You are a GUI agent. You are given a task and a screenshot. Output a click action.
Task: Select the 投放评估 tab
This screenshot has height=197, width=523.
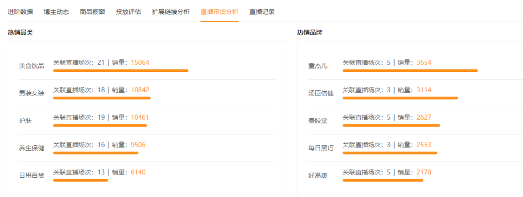(128, 12)
